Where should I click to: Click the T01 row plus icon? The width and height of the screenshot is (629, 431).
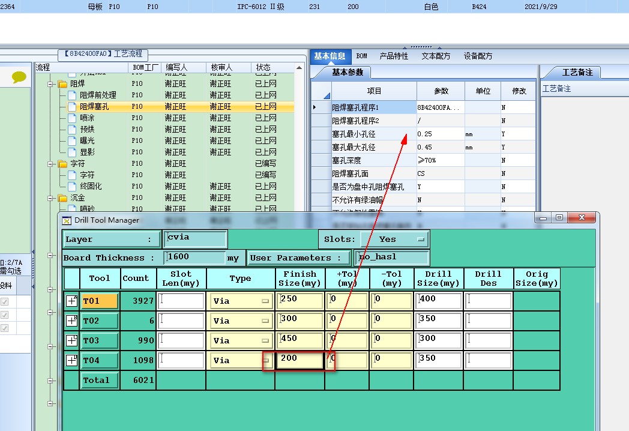[71, 301]
